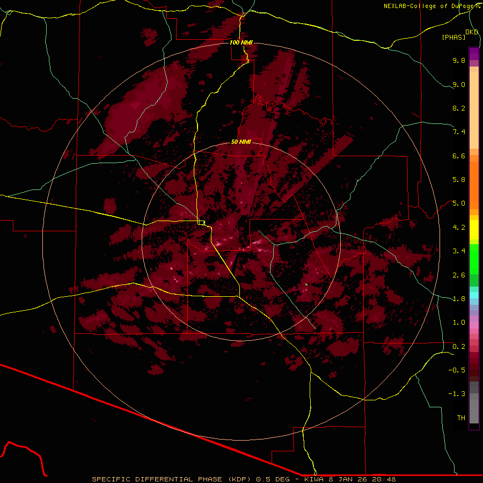The width and height of the screenshot is (483, 483).
Task: Click the -0.5 scale value
Action: pos(457,370)
